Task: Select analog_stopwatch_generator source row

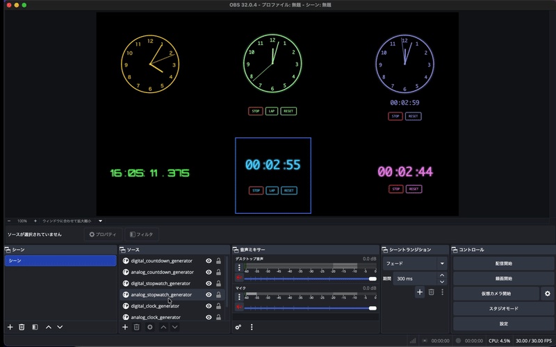Action: pyautogui.click(x=172, y=294)
